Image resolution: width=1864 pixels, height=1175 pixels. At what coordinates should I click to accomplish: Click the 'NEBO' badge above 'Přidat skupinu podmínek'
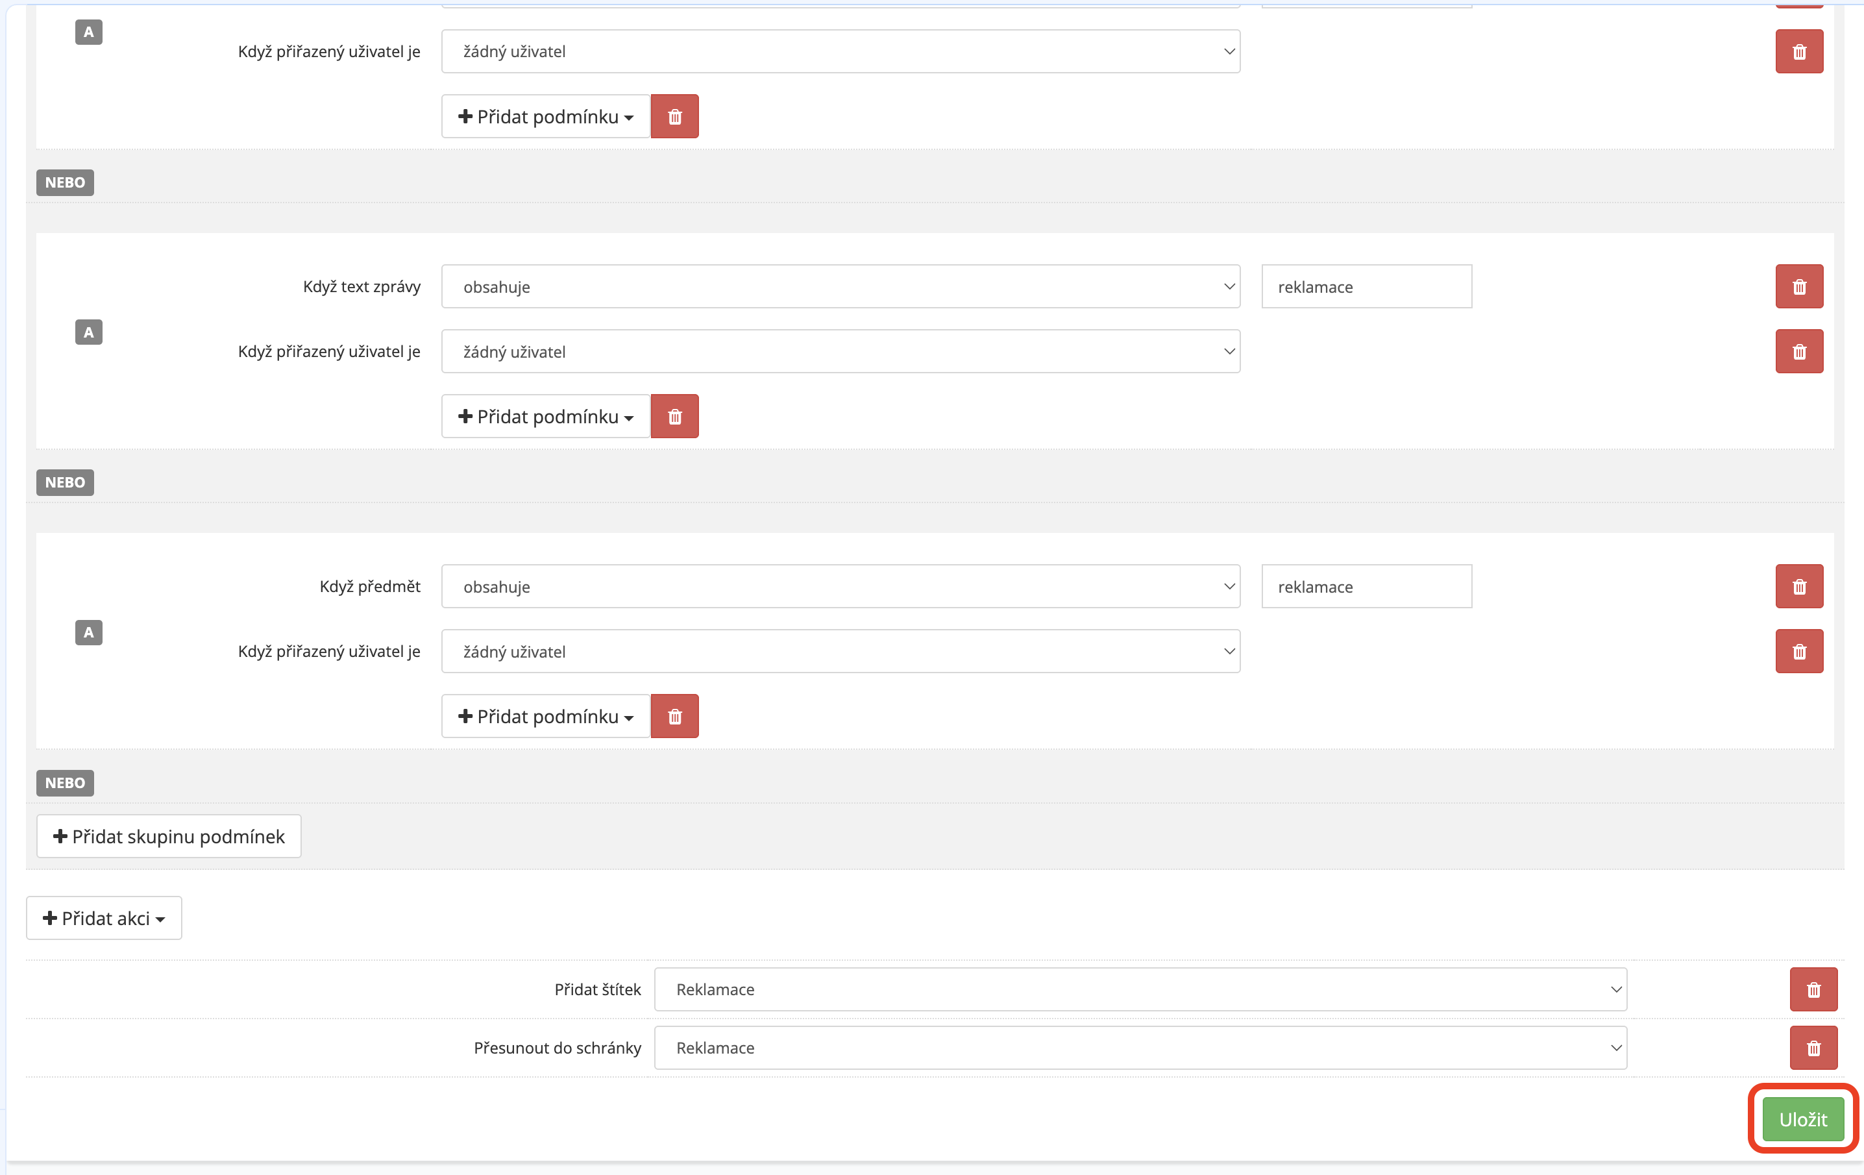click(65, 782)
